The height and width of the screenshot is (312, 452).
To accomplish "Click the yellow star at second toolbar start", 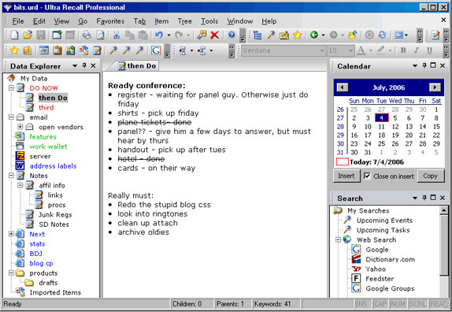I will 14,50.
